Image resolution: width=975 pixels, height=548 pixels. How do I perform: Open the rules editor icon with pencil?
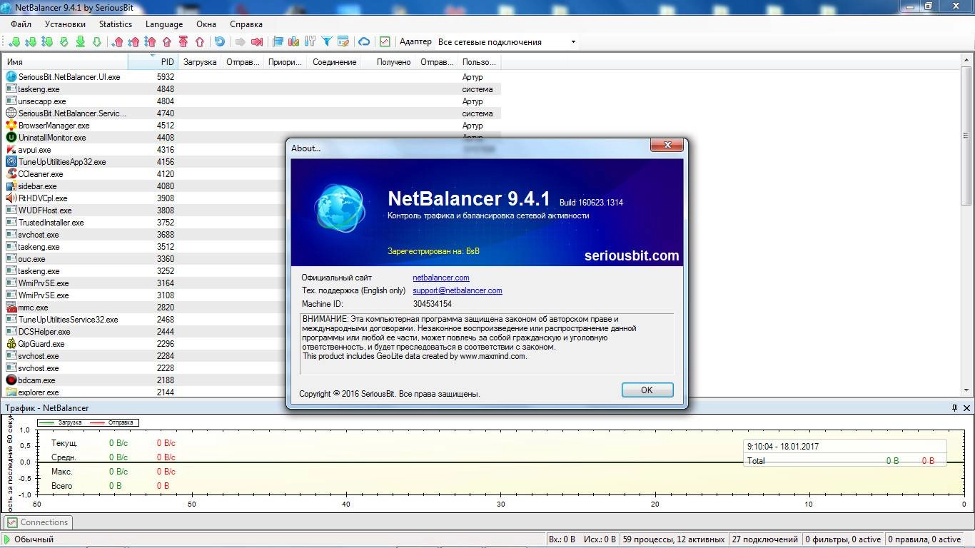point(343,41)
